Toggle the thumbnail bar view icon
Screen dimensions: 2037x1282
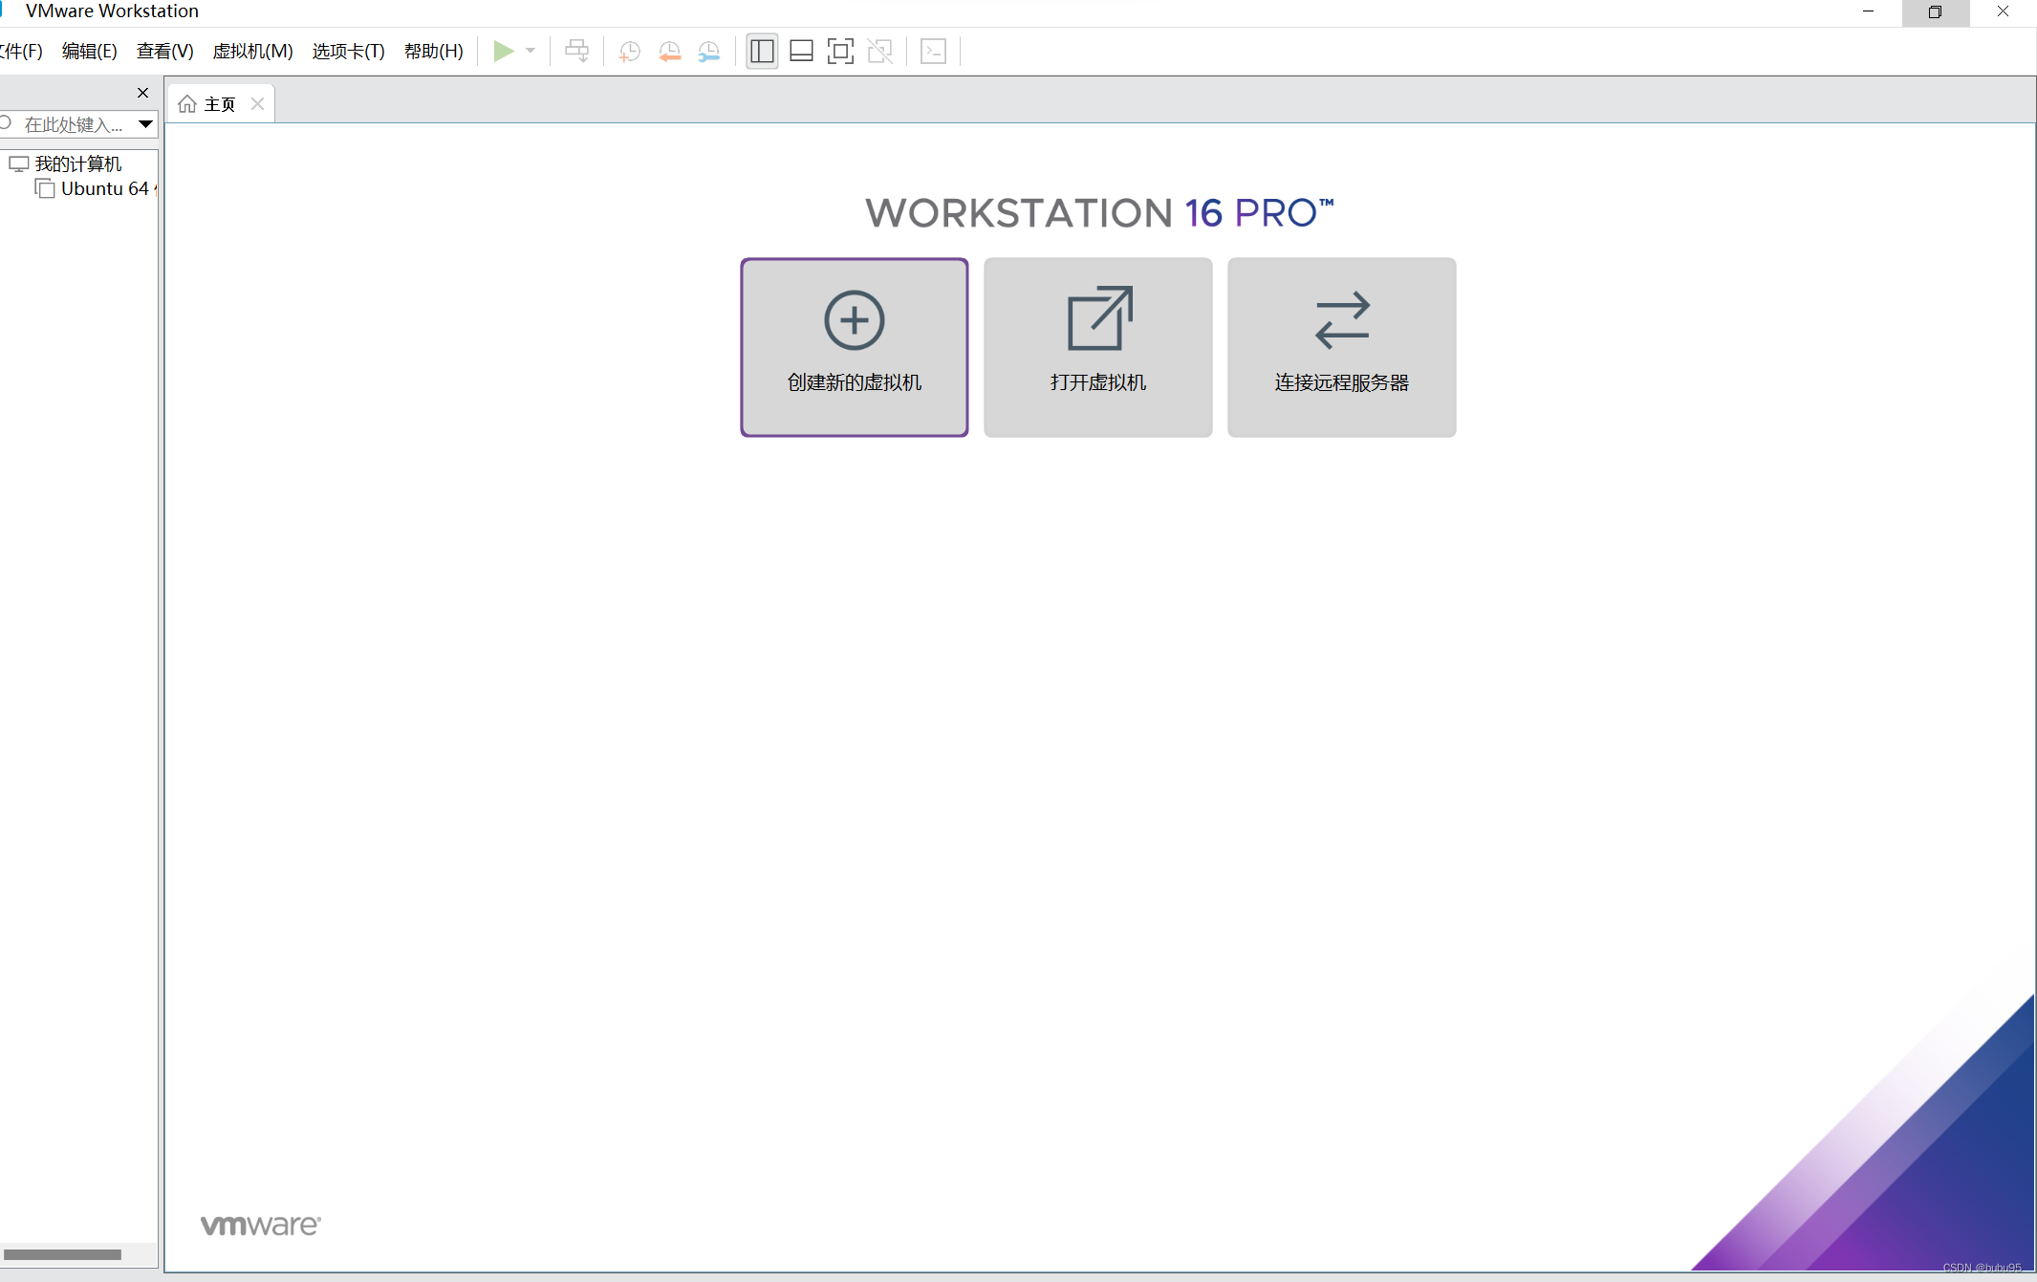tap(801, 51)
